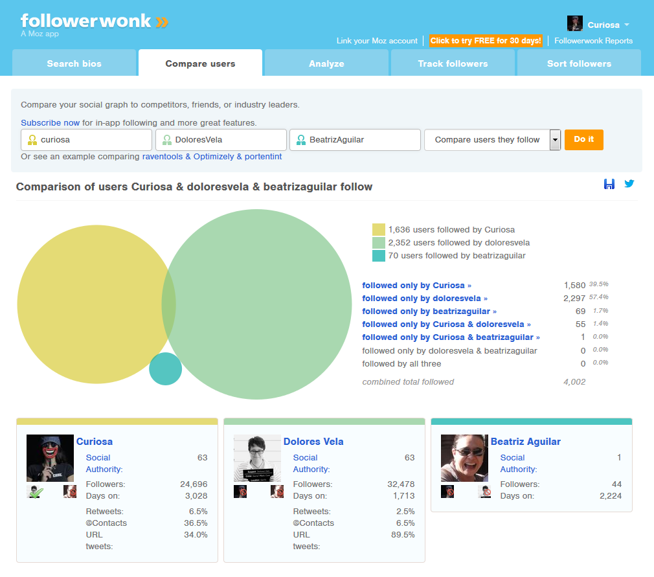Share comparison results on Twitter

click(x=629, y=184)
